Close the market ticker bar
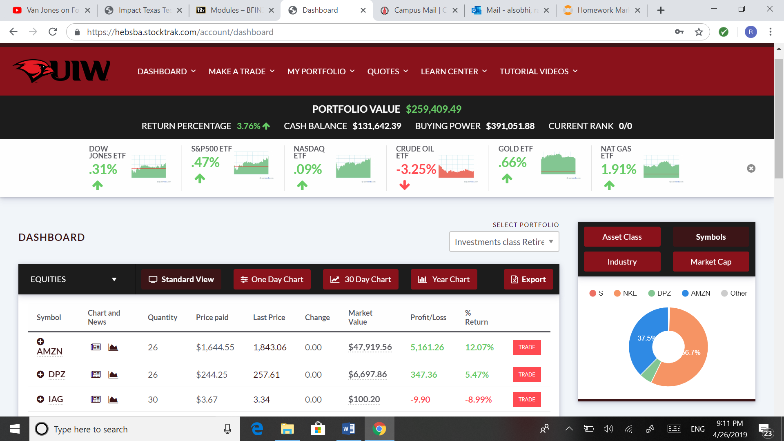 coord(751,168)
